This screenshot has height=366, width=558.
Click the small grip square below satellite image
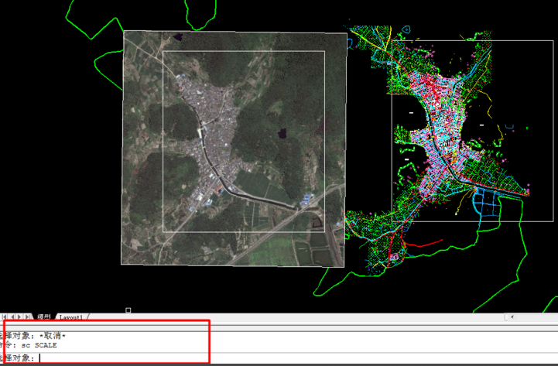click(128, 310)
